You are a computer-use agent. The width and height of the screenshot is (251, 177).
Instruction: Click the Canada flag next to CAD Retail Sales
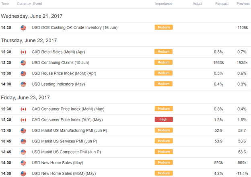23,52
